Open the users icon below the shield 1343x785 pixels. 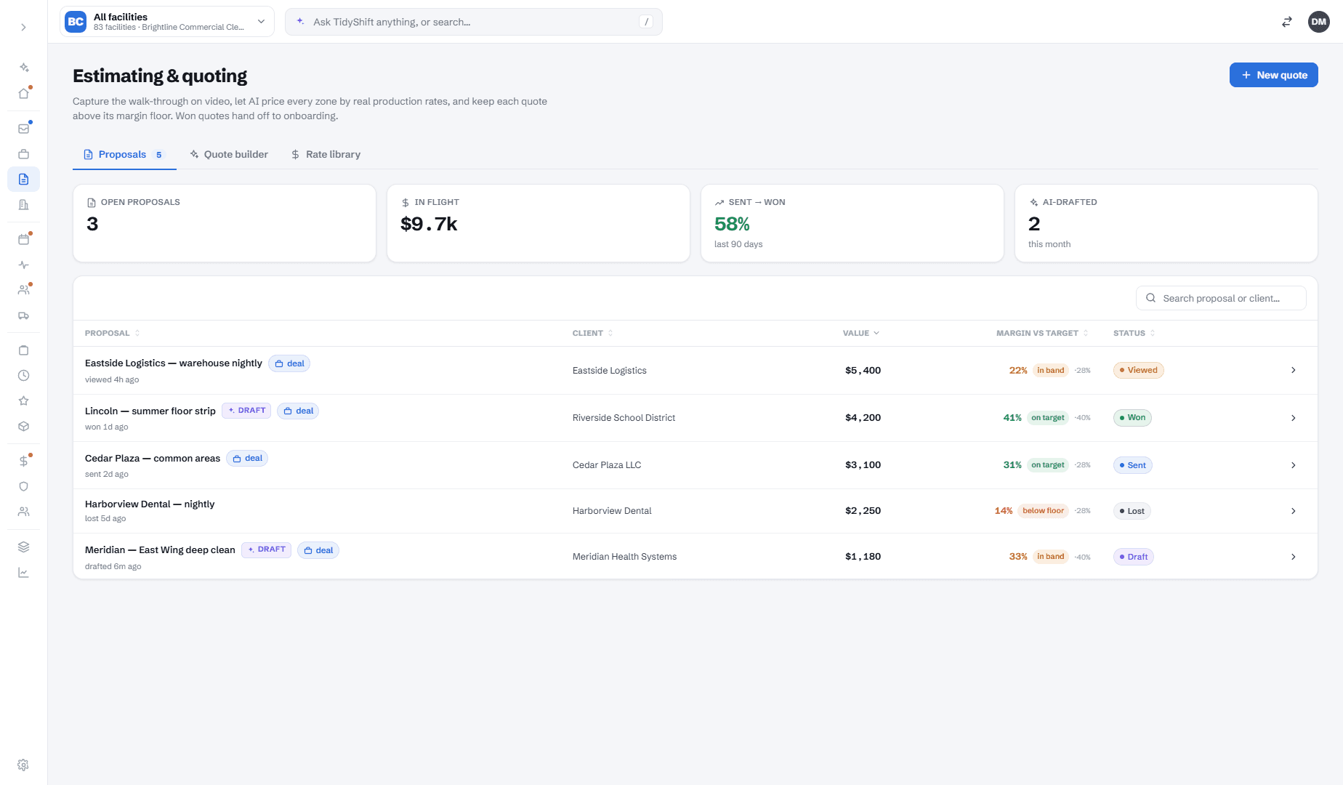[23, 512]
